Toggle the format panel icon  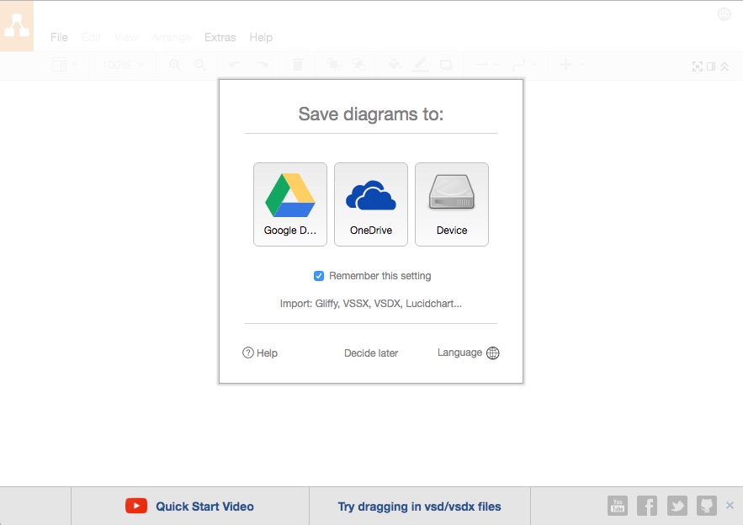tap(711, 66)
